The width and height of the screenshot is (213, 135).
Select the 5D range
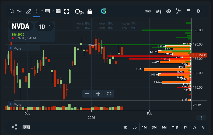tap(134, 127)
